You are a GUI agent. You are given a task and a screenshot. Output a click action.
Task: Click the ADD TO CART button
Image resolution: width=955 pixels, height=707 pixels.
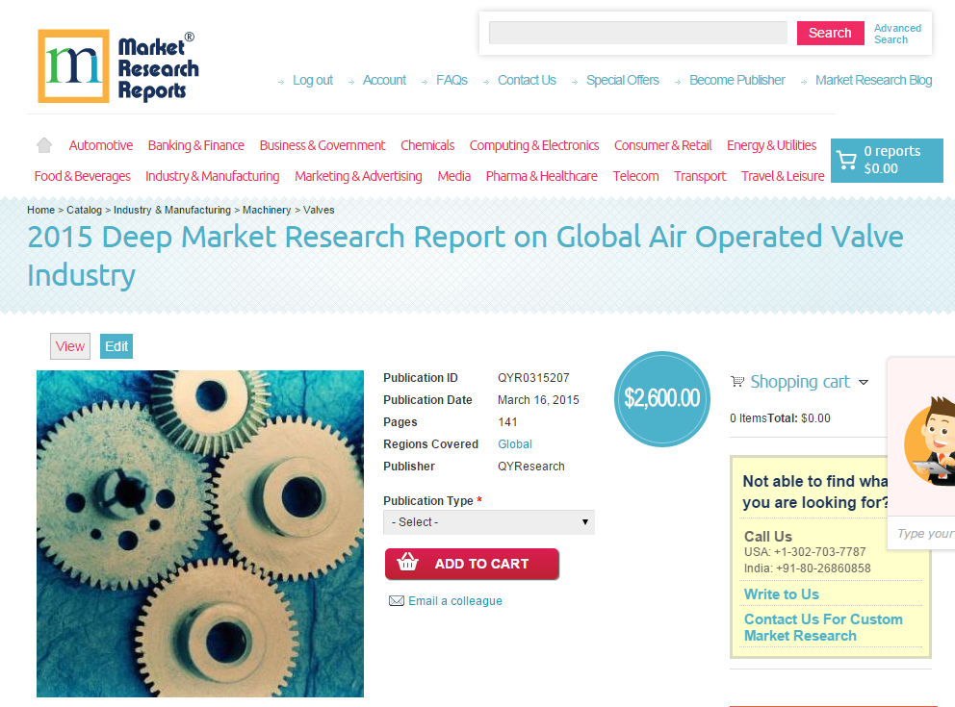pos(472,564)
